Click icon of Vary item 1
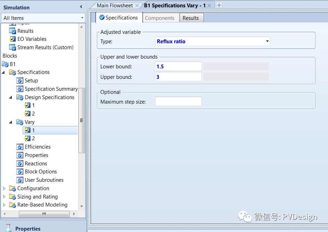 [27, 130]
